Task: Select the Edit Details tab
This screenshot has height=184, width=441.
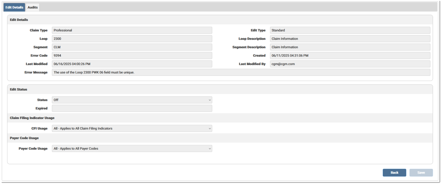Action: tap(14, 7)
